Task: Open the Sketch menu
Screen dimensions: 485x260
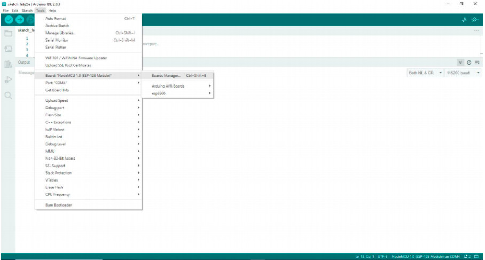Action: (x=27, y=11)
